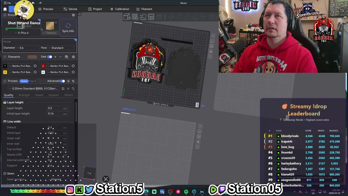Screen dimensions: 348x196
Task: Toggle the Seal switch
Action: 50,57
